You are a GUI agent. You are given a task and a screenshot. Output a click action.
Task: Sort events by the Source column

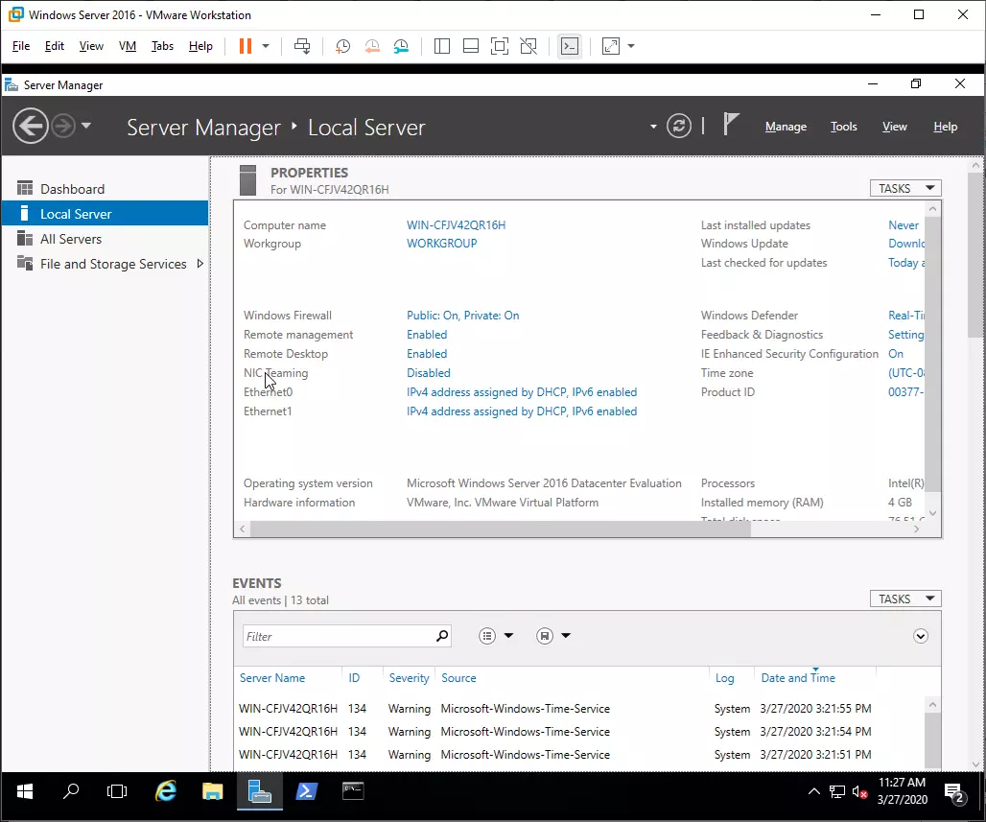tap(458, 678)
